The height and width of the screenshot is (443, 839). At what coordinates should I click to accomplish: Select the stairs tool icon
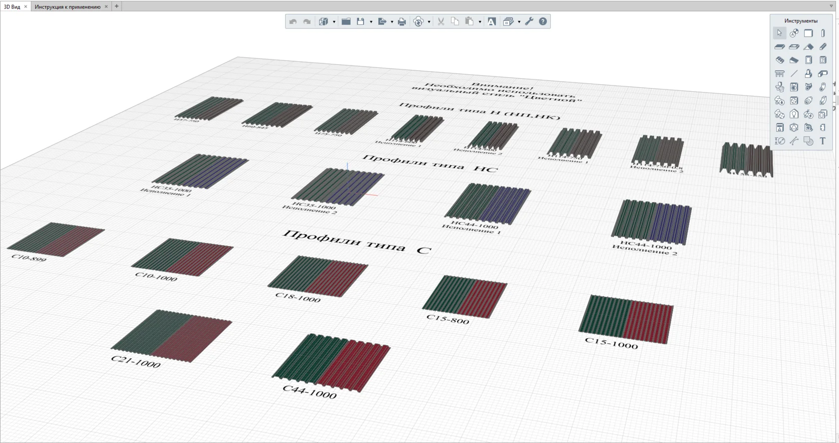pyautogui.click(x=780, y=60)
